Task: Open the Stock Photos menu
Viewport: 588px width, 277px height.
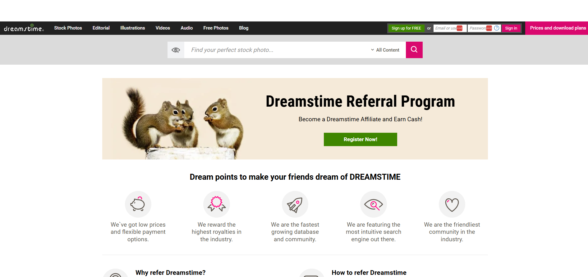Action: pyautogui.click(x=68, y=28)
